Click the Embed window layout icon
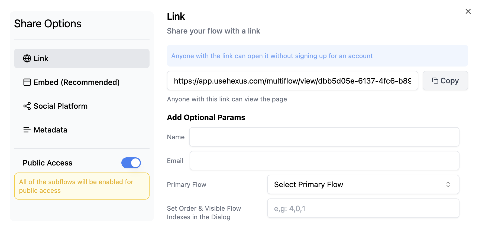The width and height of the screenshot is (479, 232). (x=27, y=82)
